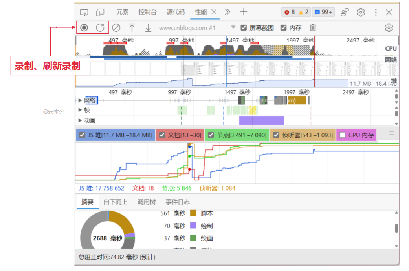Click the record button in Performance toolbar
409x271 pixels.
tap(84, 28)
